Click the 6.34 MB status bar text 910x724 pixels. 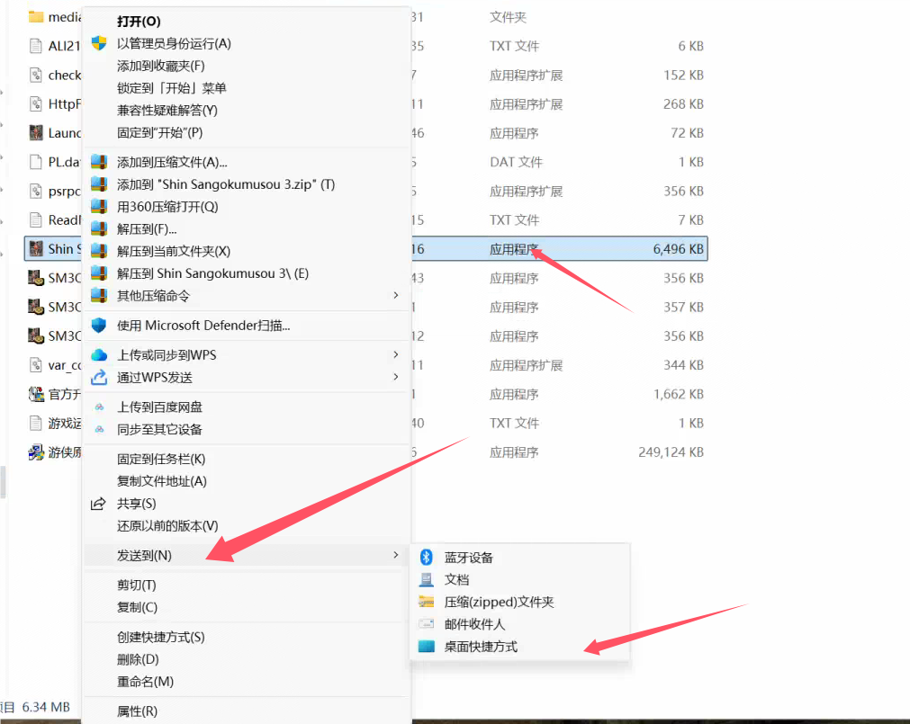[46, 707]
